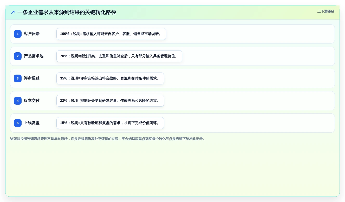The width and height of the screenshot is (345, 202).
Task: Click the title 一条企业需求从来源到结果的关键转化路径
Action: pyautogui.click(x=67, y=12)
